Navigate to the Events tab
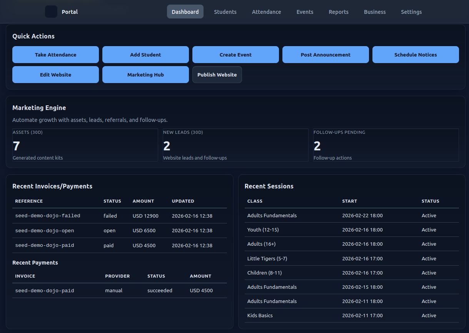This screenshot has width=469, height=333. (305, 12)
